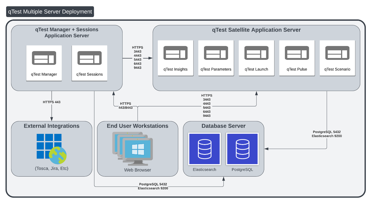
Task: Select the qTest Parameters application icon
Action: [216, 53]
